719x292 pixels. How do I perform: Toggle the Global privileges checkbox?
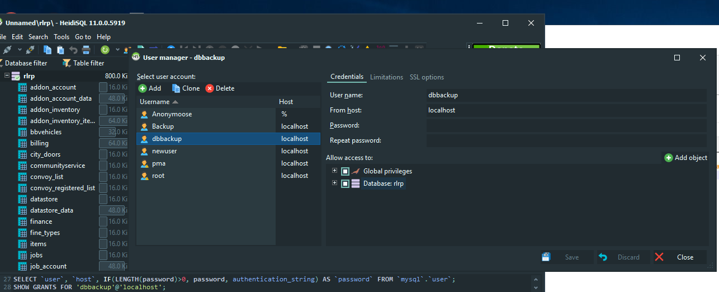pyautogui.click(x=346, y=171)
